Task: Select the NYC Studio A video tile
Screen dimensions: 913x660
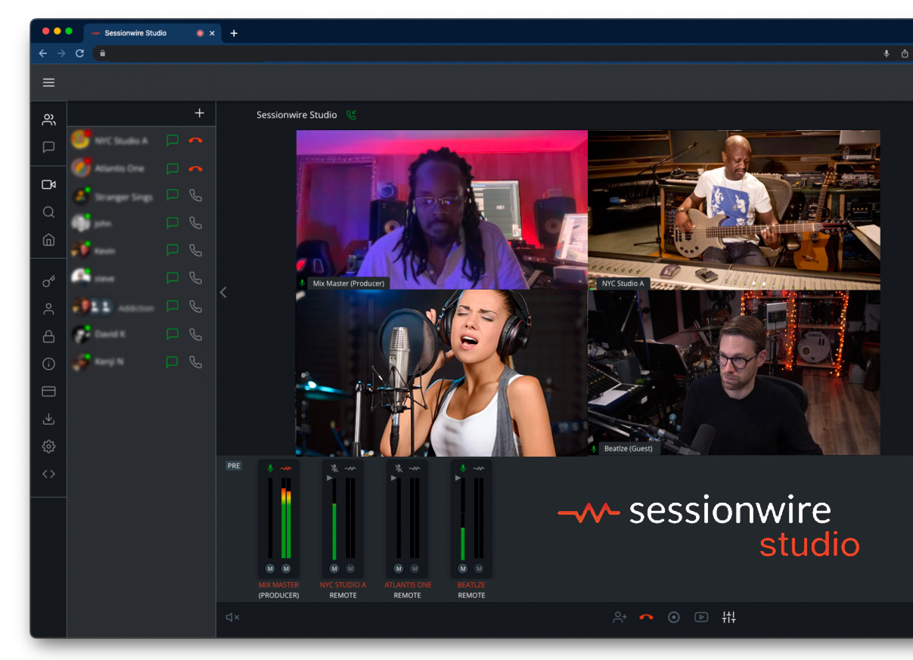Action: click(x=734, y=209)
